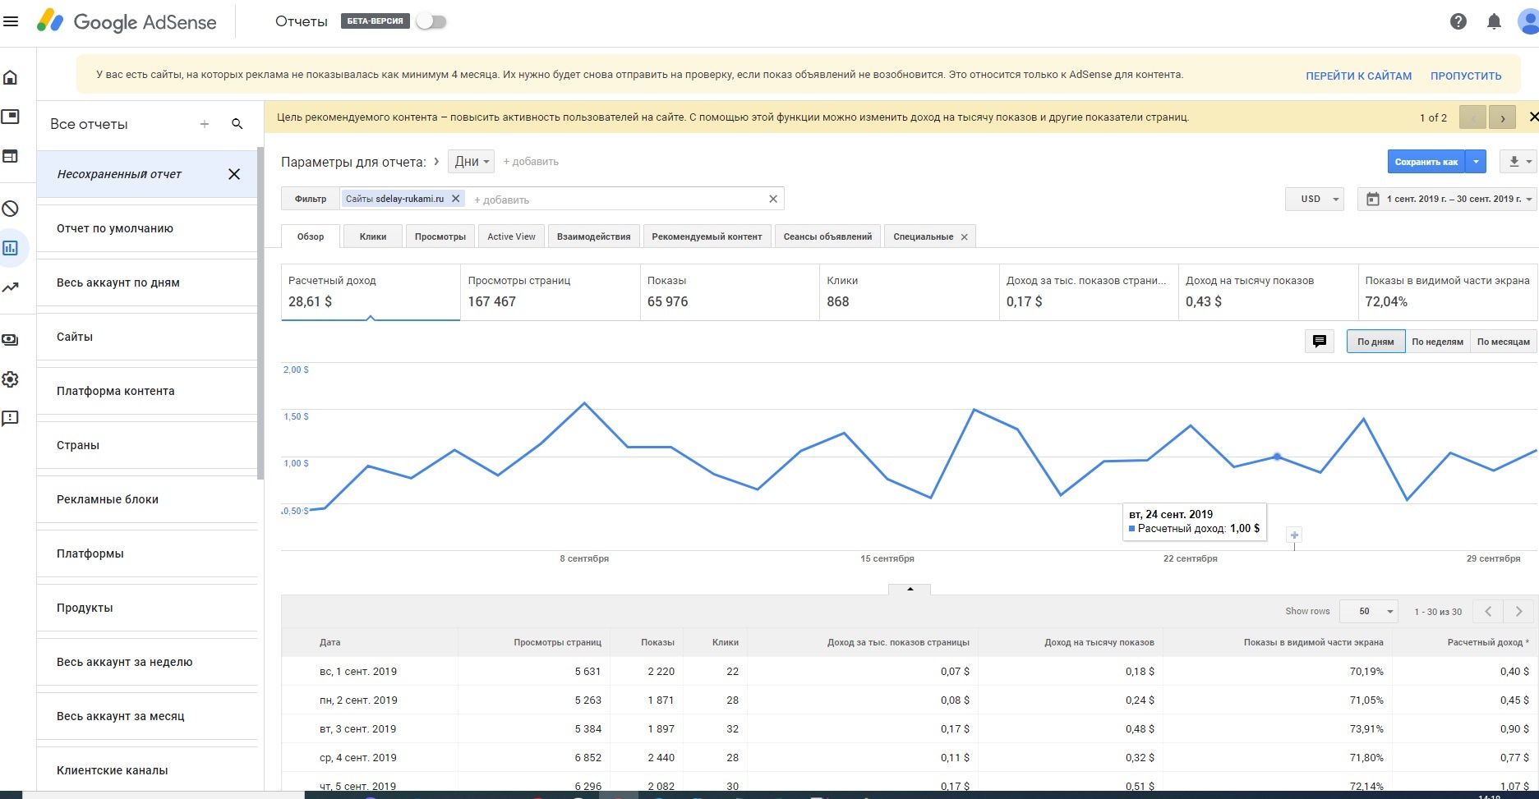Open the notifications bell
The height and width of the screenshot is (799, 1539).
click(1494, 21)
